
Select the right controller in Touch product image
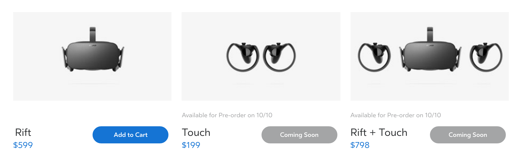[x=279, y=57]
